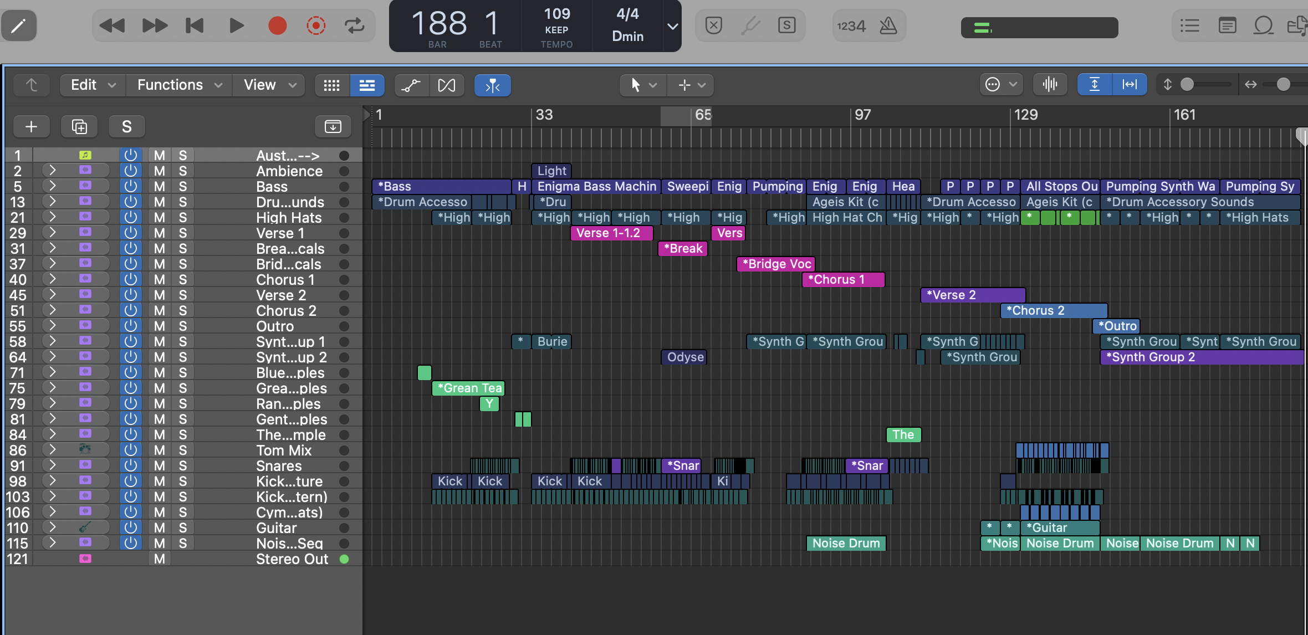The height and width of the screenshot is (635, 1308).
Task: Select the *Chorus 1 region
Action: (x=842, y=280)
